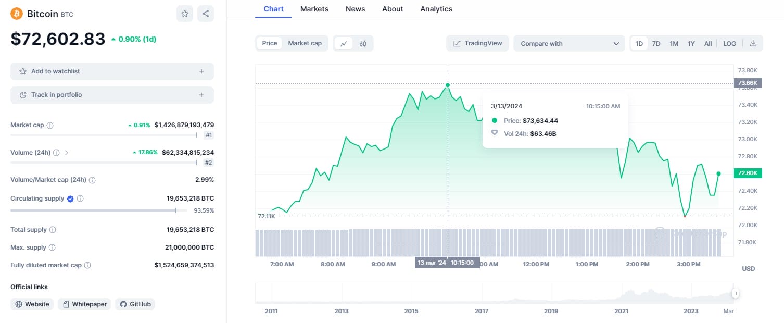Expand Add to watlist plus option
Viewport: 784px width, 323px height.
coord(201,71)
